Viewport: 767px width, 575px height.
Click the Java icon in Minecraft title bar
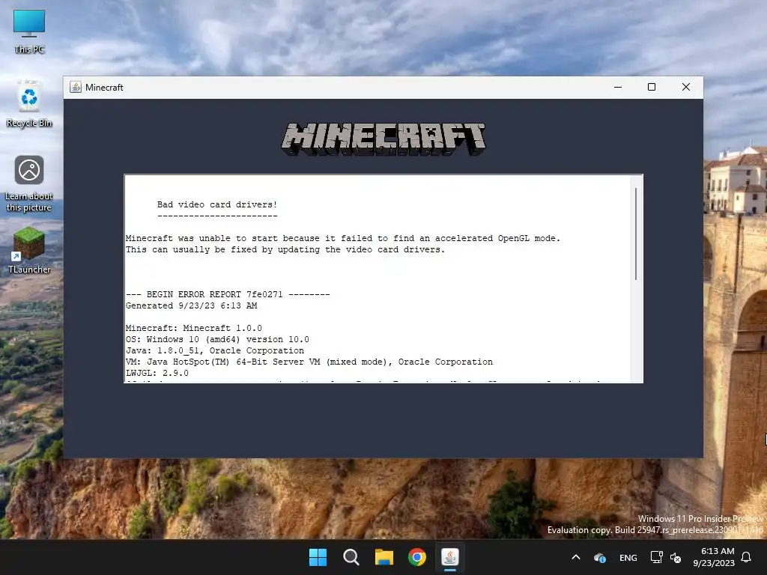click(76, 87)
